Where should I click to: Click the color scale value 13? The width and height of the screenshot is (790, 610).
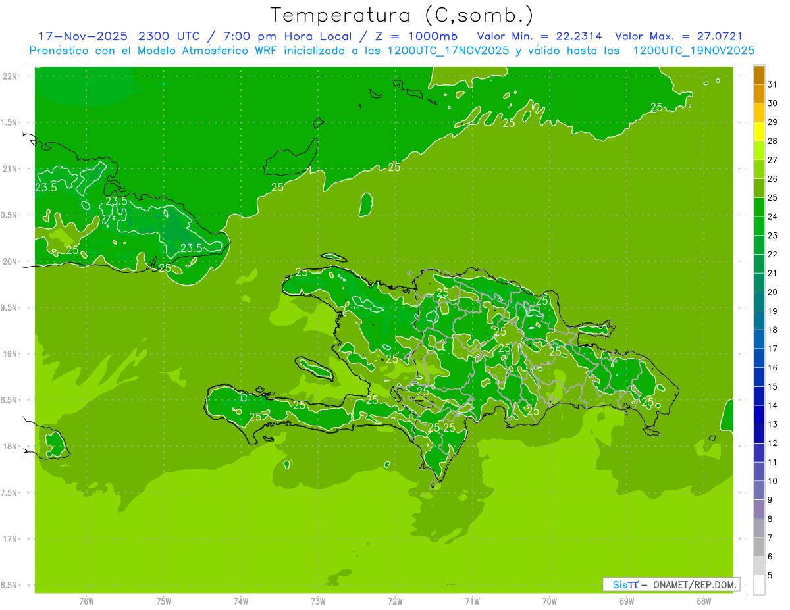[772, 424]
